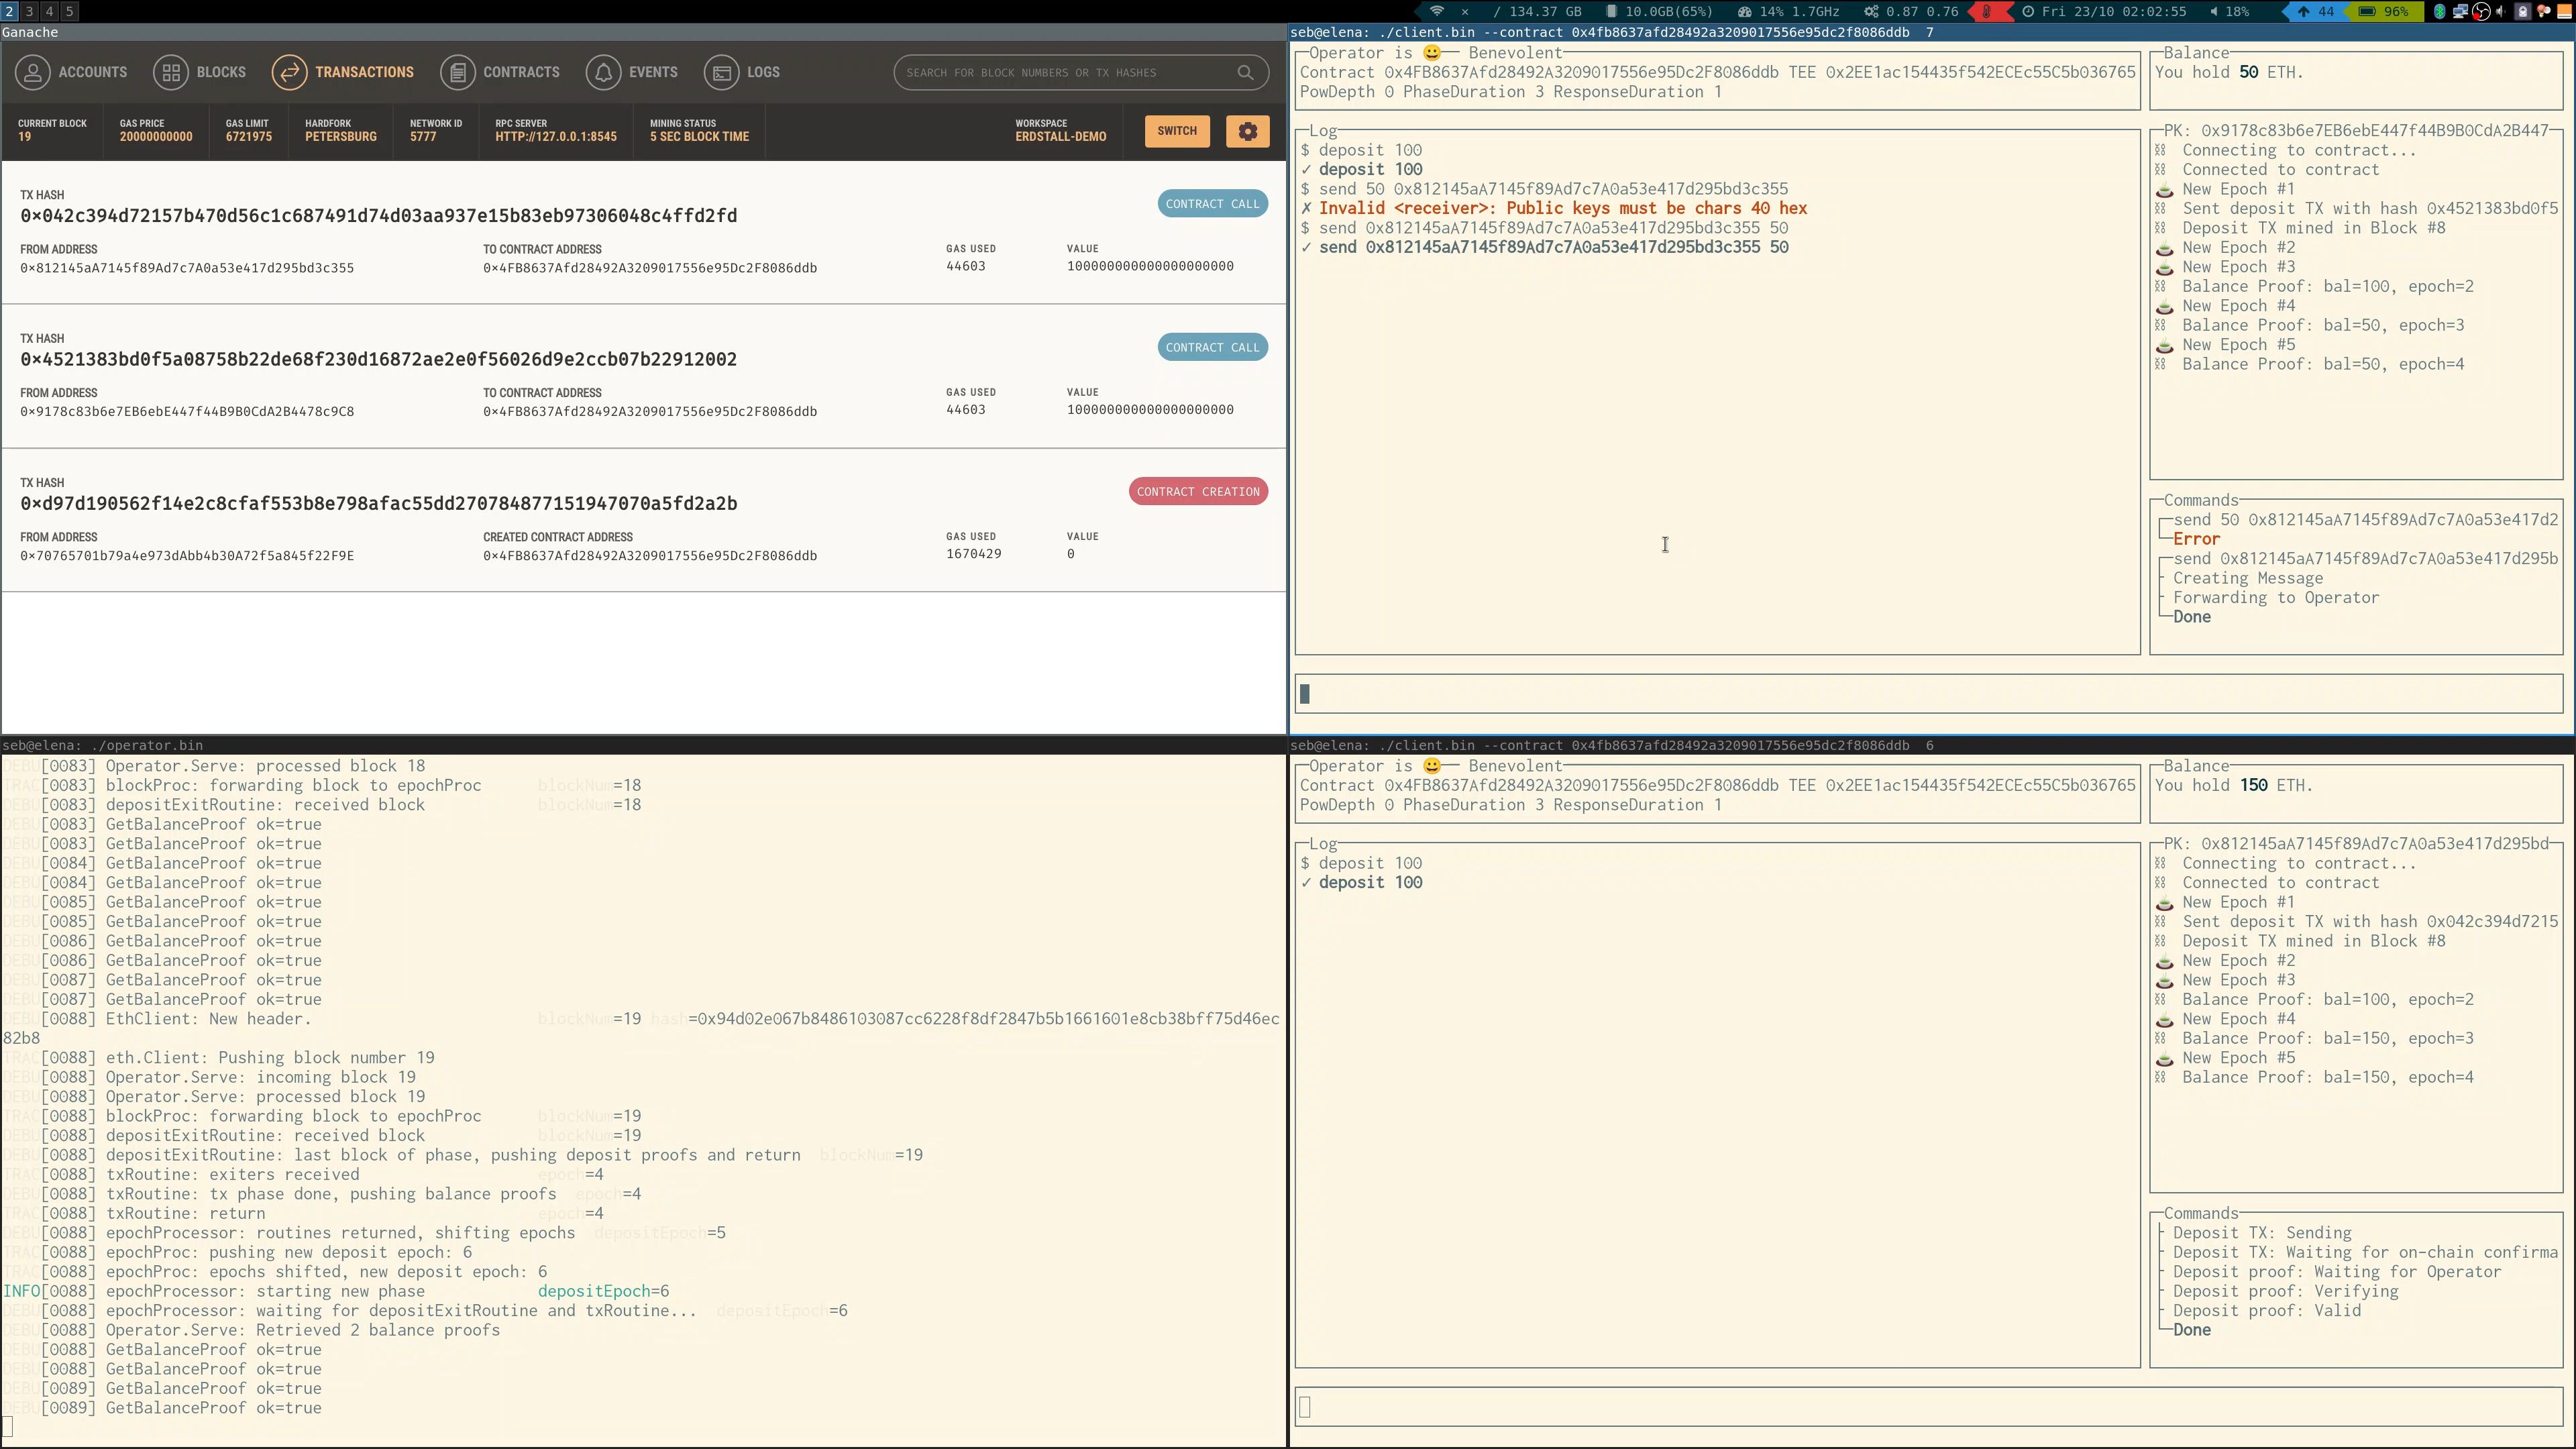The width and height of the screenshot is (2576, 1449).
Task: Click gas used value 1670429
Action: pyautogui.click(x=974, y=554)
